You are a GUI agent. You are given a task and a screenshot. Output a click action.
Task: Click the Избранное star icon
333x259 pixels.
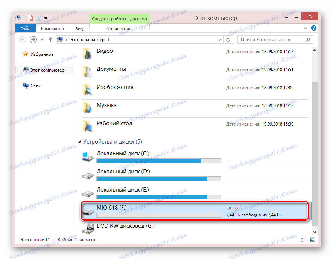(25, 54)
